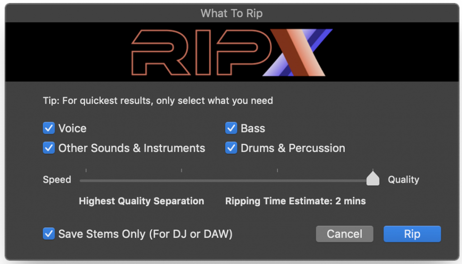Cancel the What To Rip dialog
The height and width of the screenshot is (264, 462).
click(x=344, y=234)
